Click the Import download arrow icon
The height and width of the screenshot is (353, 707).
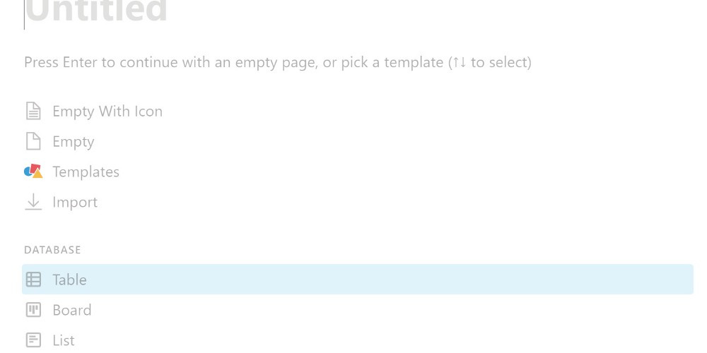coord(33,202)
